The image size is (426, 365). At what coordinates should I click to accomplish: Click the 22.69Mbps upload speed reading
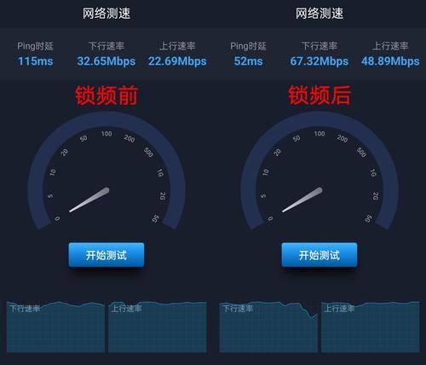(177, 61)
